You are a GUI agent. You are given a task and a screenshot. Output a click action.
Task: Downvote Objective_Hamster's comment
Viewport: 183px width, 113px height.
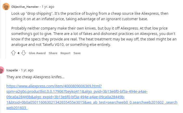click(24, 53)
